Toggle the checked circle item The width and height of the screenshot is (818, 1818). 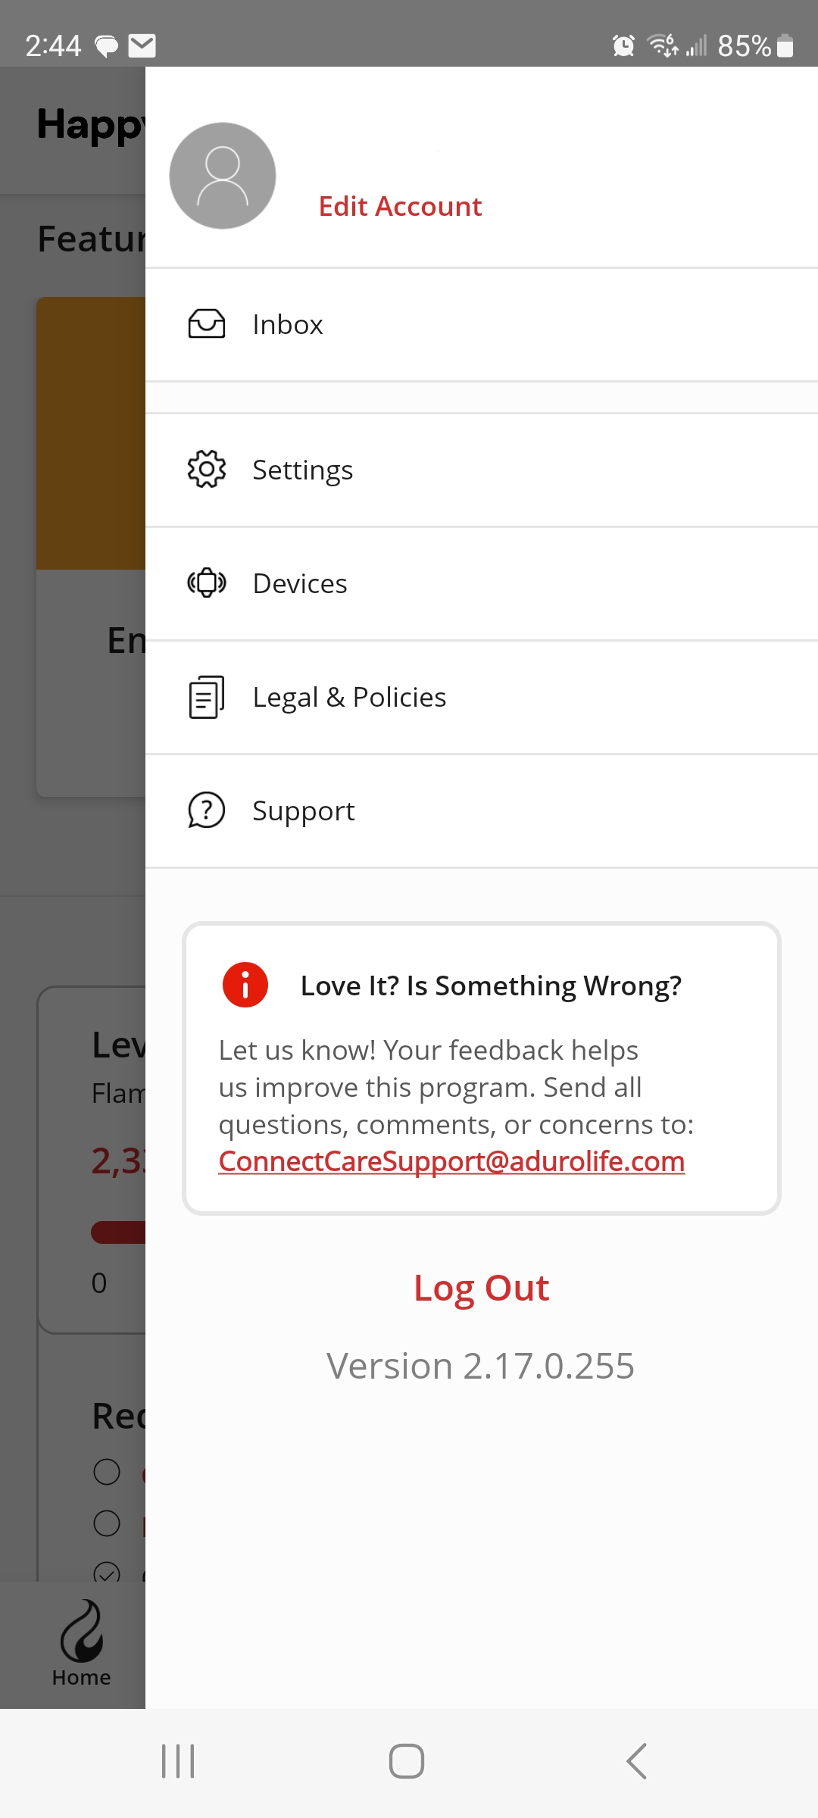coord(107,1572)
